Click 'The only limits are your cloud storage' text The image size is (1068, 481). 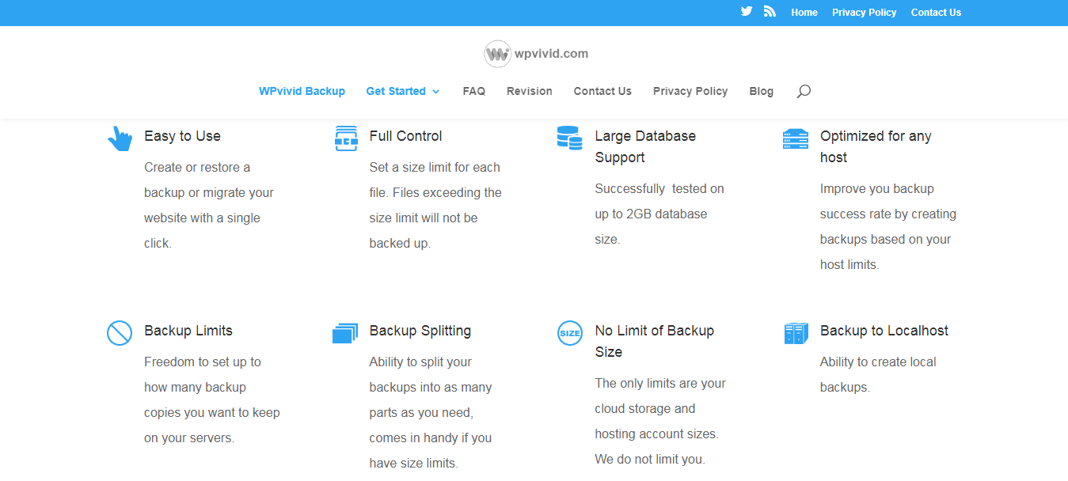(660, 421)
